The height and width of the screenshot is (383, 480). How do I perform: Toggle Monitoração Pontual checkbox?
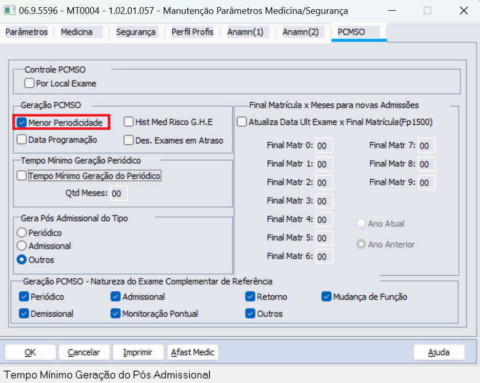click(x=115, y=314)
